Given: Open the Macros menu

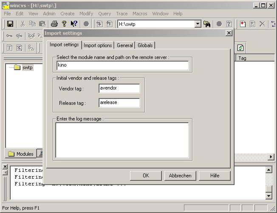Looking at the screenshot, I should coord(140,14).
